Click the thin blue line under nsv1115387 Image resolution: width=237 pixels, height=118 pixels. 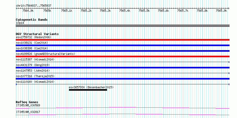pyautogui.click(x=123, y=62)
